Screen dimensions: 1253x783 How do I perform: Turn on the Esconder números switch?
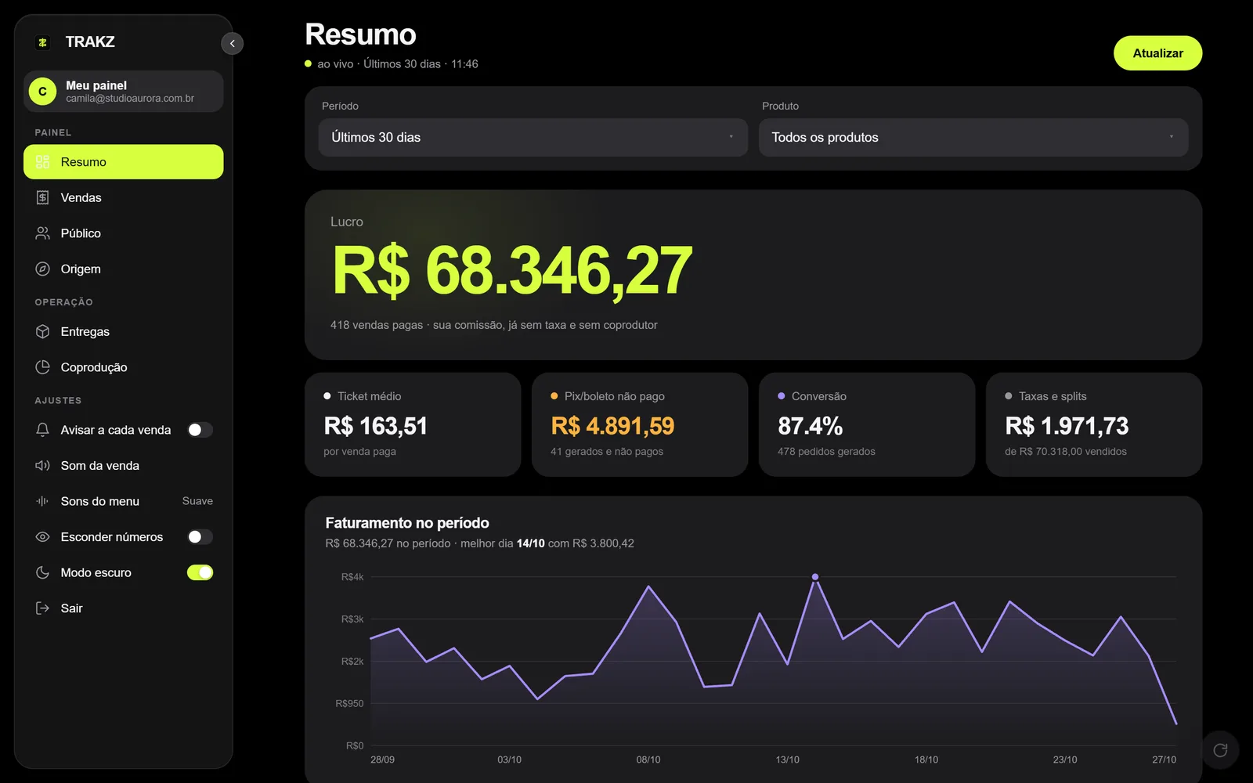tap(200, 537)
